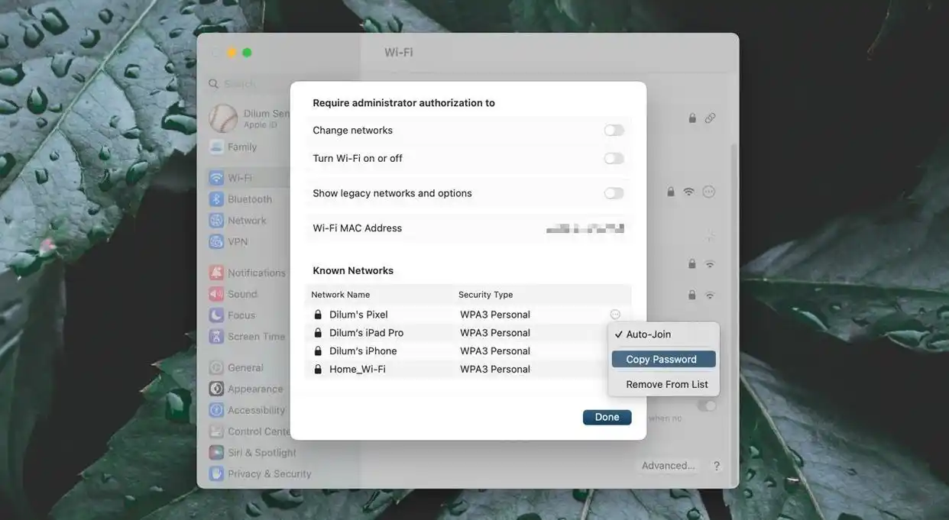Click lock icon beside Dilum's iPhone
Image resolution: width=949 pixels, height=520 pixels.
point(318,351)
